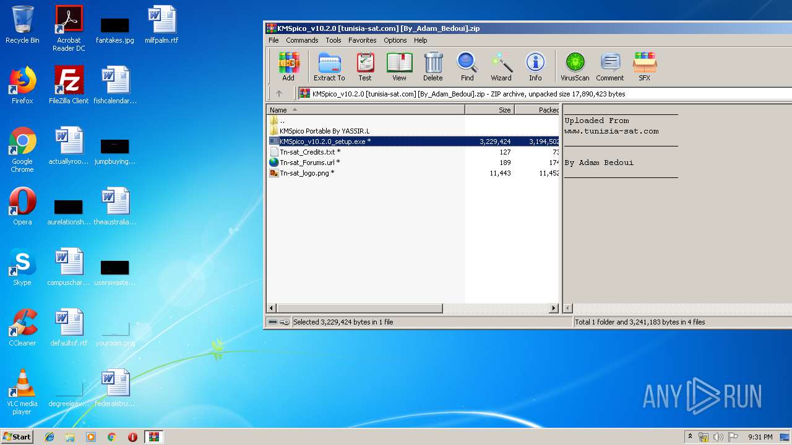Sort file list by Name column
This screenshot has width=792, height=445.
click(366, 110)
